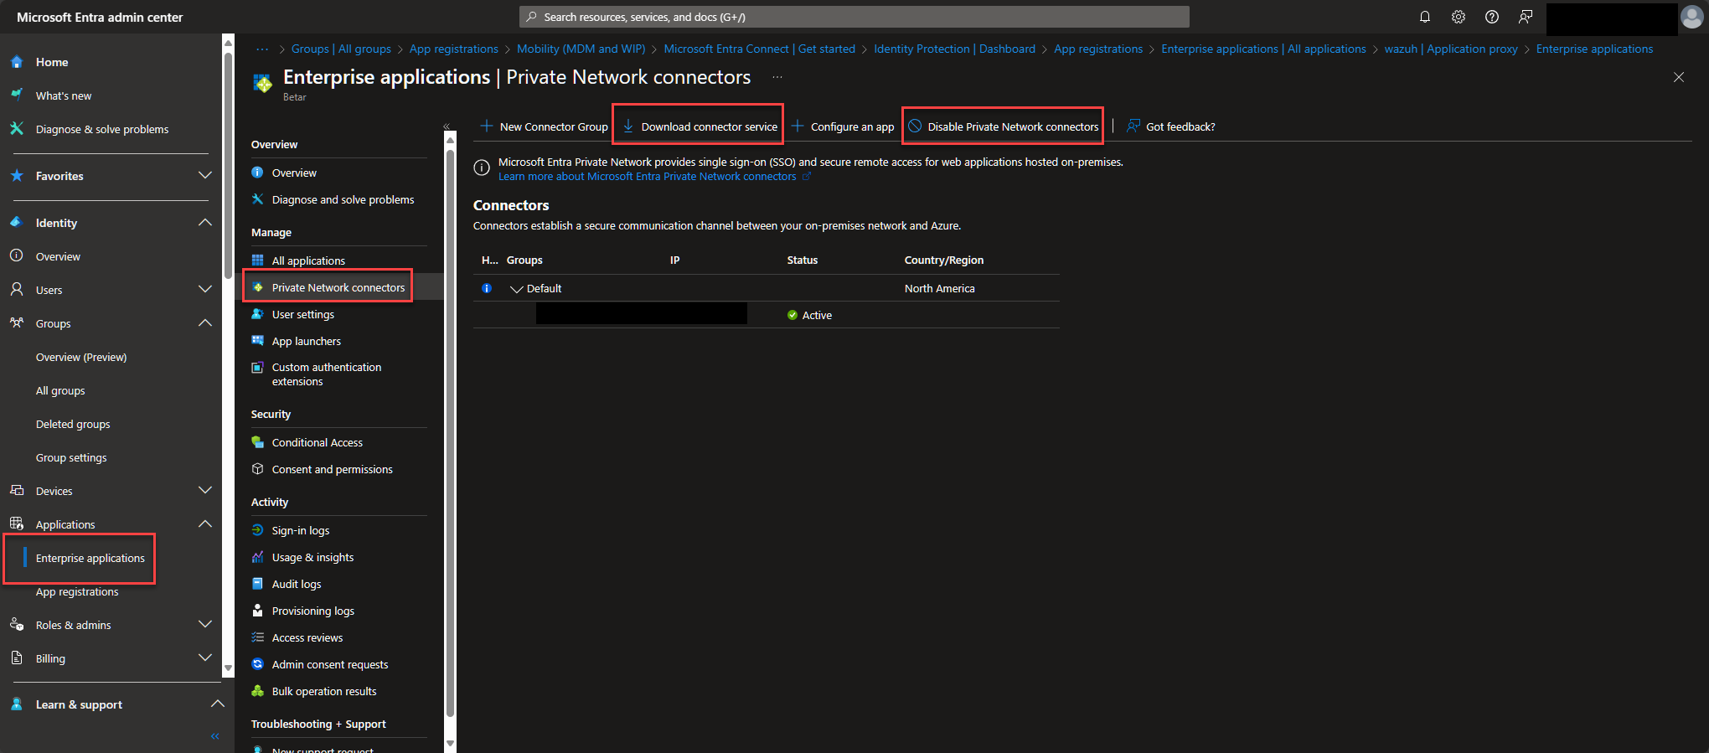
Task: Collapse the Default connector group row
Action: (x=517, y=289)
